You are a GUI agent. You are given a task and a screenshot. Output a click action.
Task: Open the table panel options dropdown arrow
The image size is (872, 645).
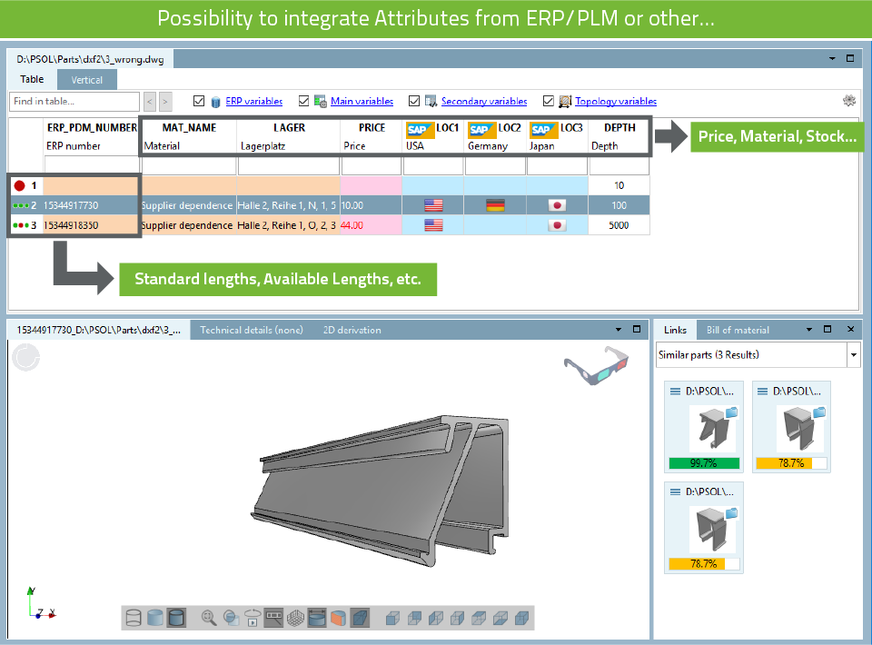pyautogui.click(x=833, y=58)
